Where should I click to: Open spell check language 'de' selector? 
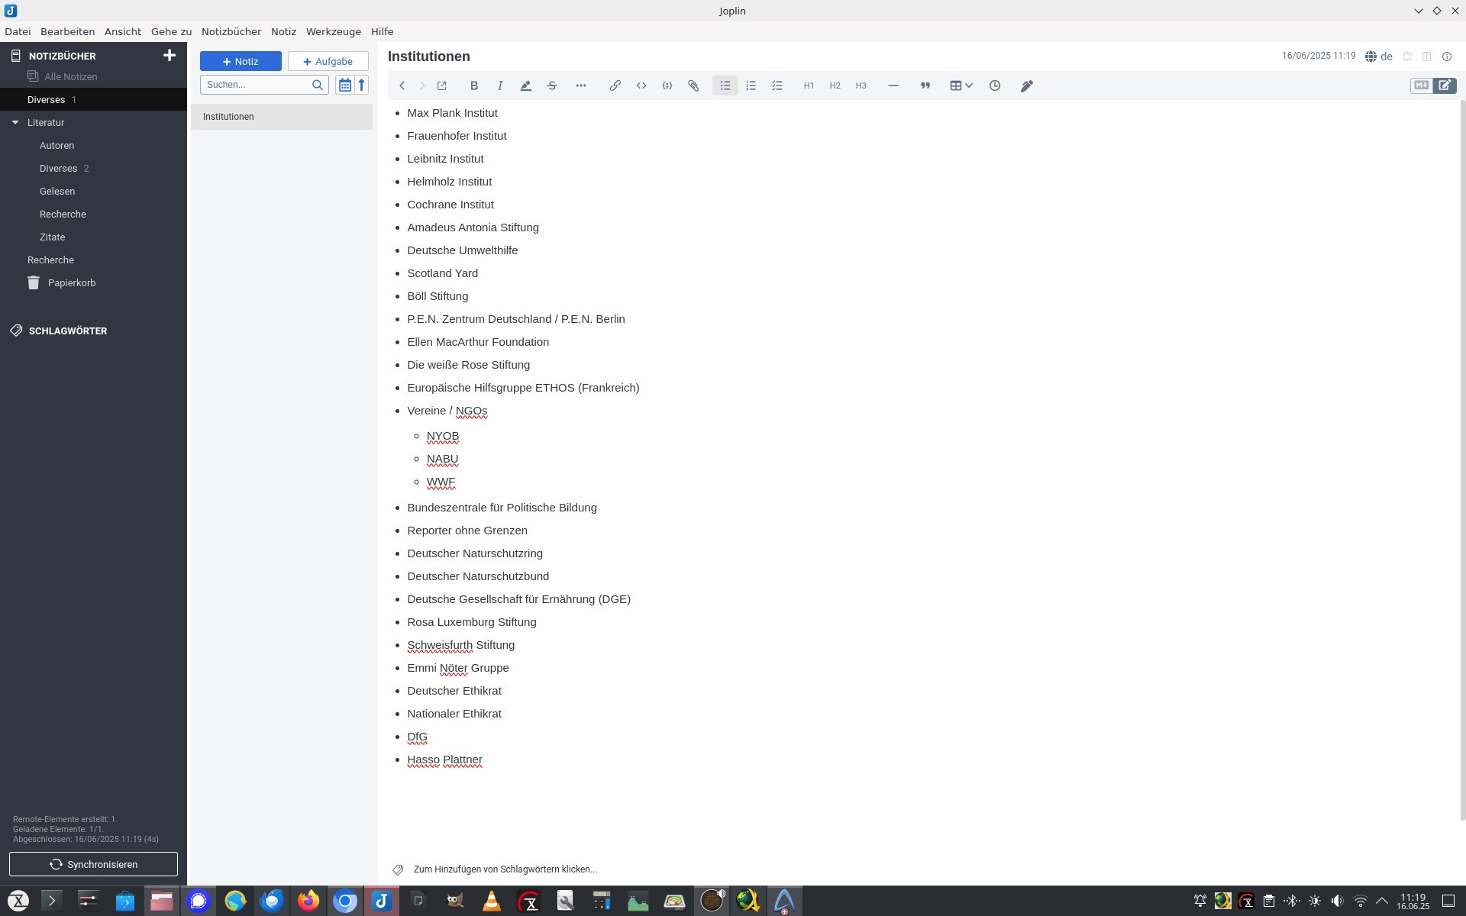click(x=1379, y=56)
